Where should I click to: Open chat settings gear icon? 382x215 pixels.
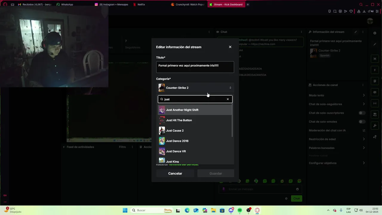coord(286,199)
